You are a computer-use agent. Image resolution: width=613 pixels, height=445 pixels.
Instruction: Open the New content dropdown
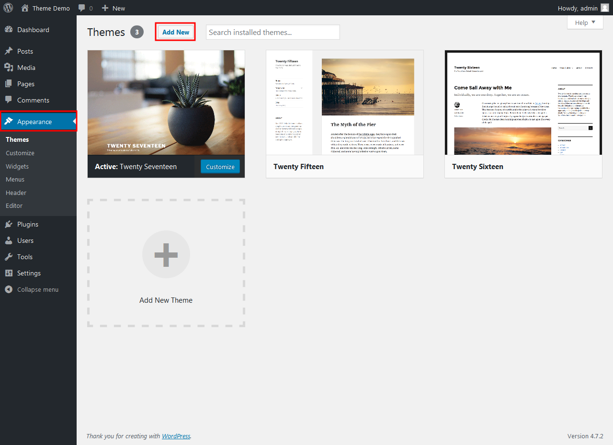[114, 8]
